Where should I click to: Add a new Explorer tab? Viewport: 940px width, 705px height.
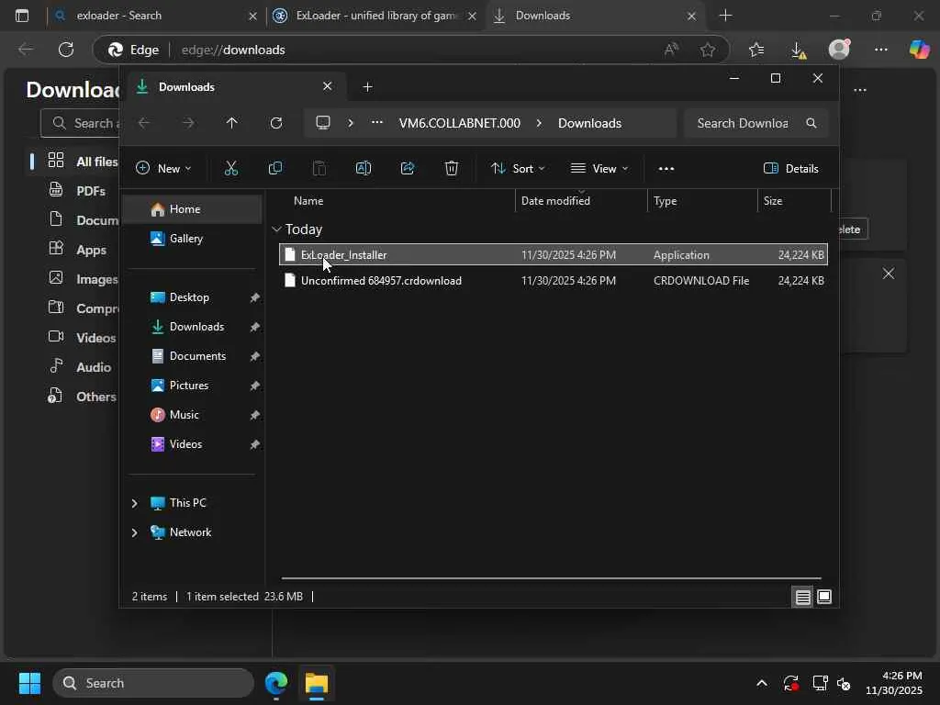[x=367, y=87]
